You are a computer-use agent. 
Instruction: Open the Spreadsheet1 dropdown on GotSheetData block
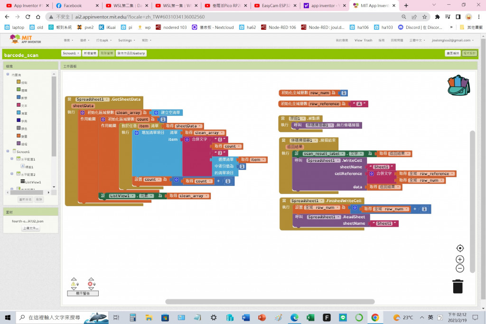click(x=93, y=99)
